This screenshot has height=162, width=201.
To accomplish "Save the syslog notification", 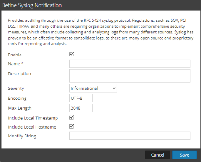I will click(185, 155).
